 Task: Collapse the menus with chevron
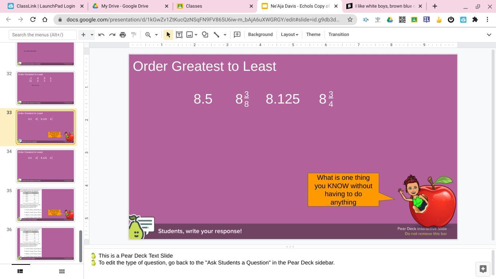(x=489, y=35)
